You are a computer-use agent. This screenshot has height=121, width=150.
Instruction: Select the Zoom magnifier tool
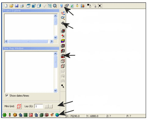63,18
